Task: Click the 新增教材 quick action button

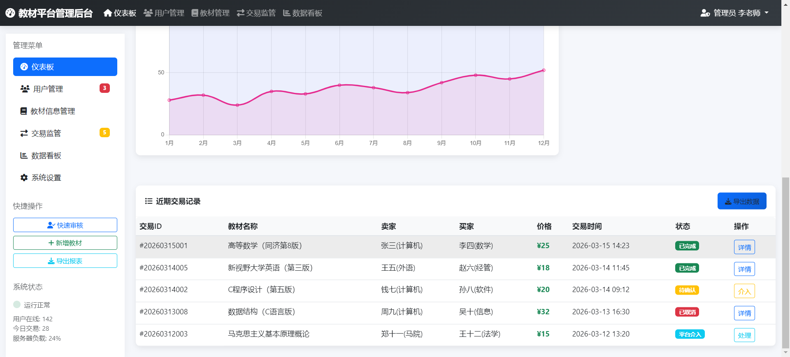Action: click(x=65, y=243)
